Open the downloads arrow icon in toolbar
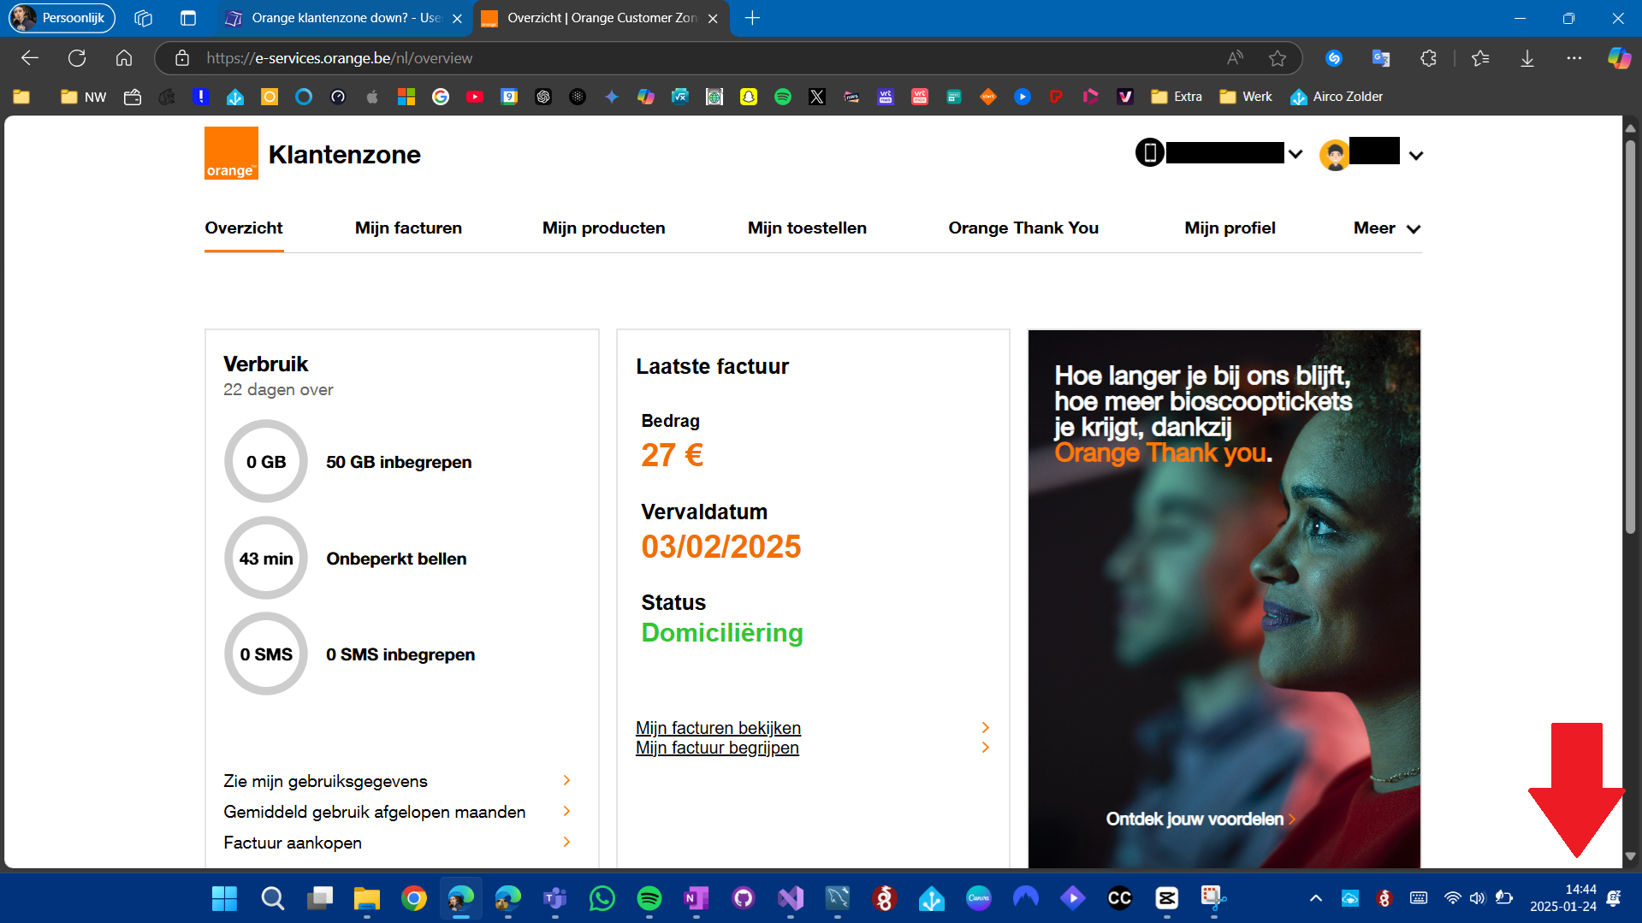Image resolution: width=1642 pixels, height=923 pixels. [1526, 58]
